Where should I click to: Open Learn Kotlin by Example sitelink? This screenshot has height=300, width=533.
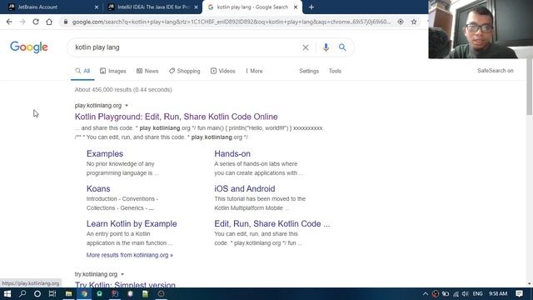[x=132, y=224]
